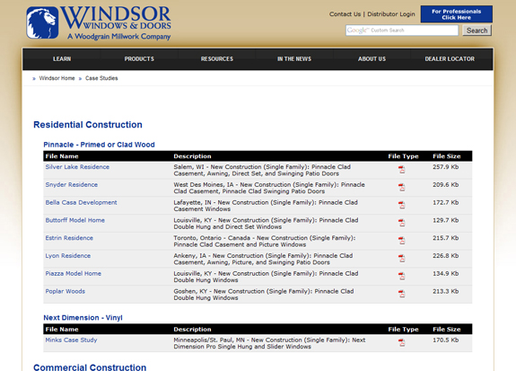Viewport: 516px width, 371px height.
Task: Click the 129.7 Kb file size
Action: [x=446, y=220]
